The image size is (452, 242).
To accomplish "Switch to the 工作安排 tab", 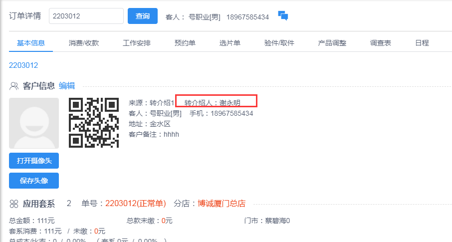I will 137,43.
